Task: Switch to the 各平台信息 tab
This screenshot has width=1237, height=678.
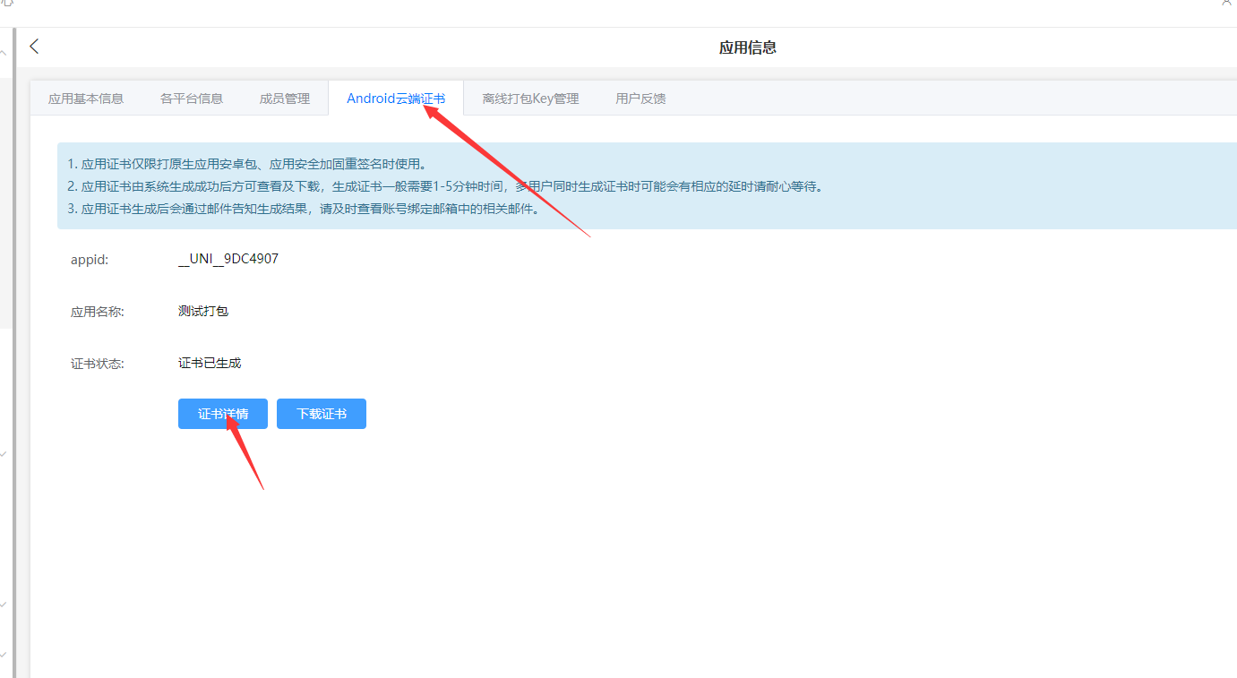Action: pyautogui.click(x=192, y=99)
